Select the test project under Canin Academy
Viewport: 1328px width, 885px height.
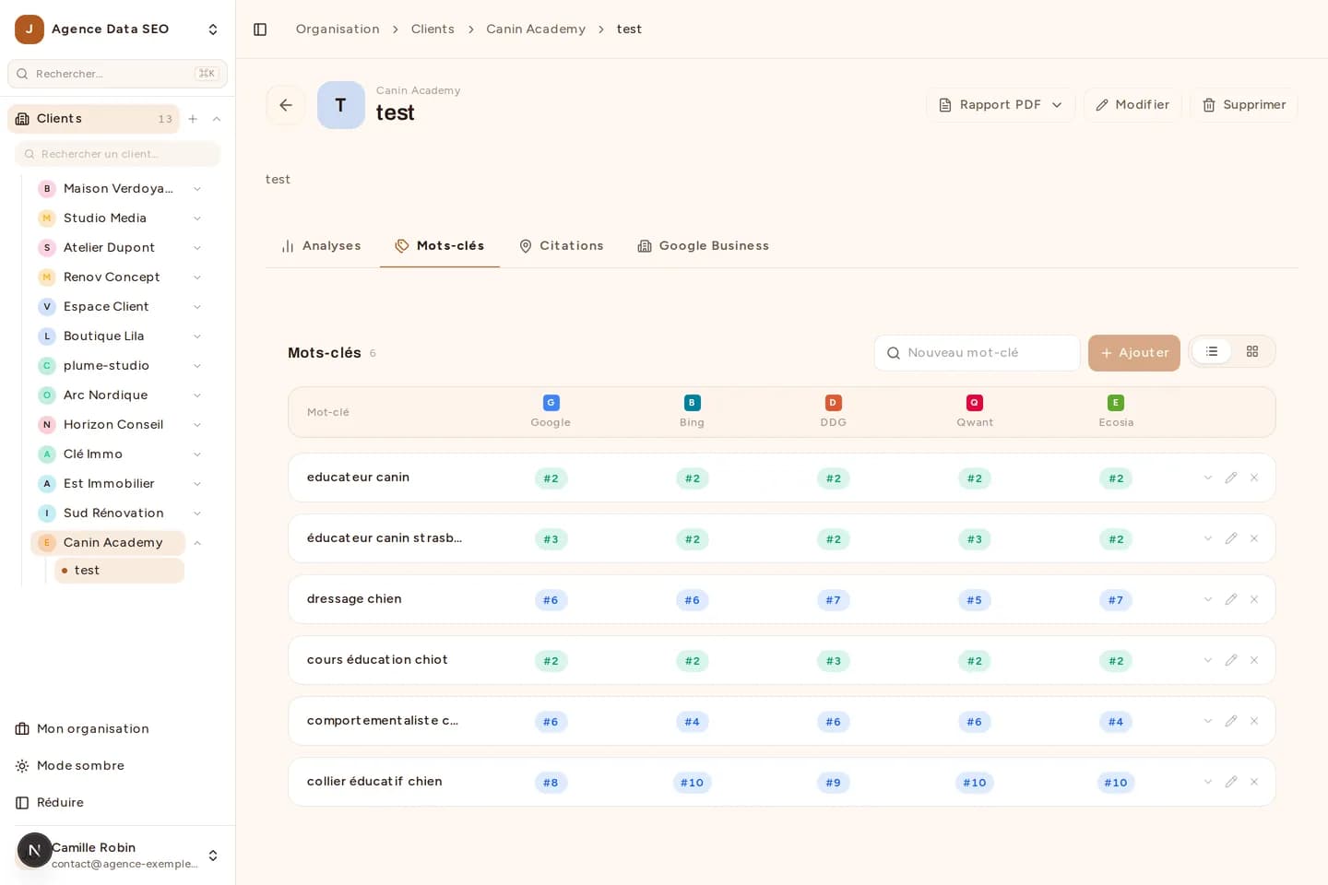tap(119, 571)
